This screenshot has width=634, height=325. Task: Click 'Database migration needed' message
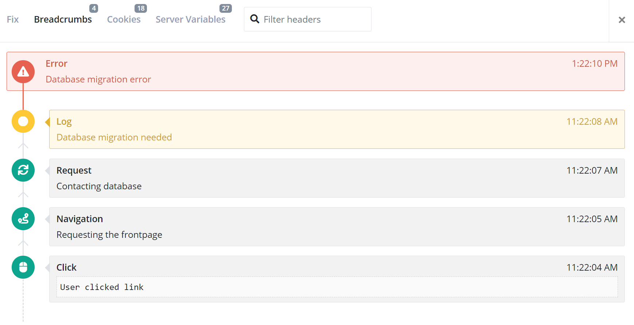click(114, 137)
